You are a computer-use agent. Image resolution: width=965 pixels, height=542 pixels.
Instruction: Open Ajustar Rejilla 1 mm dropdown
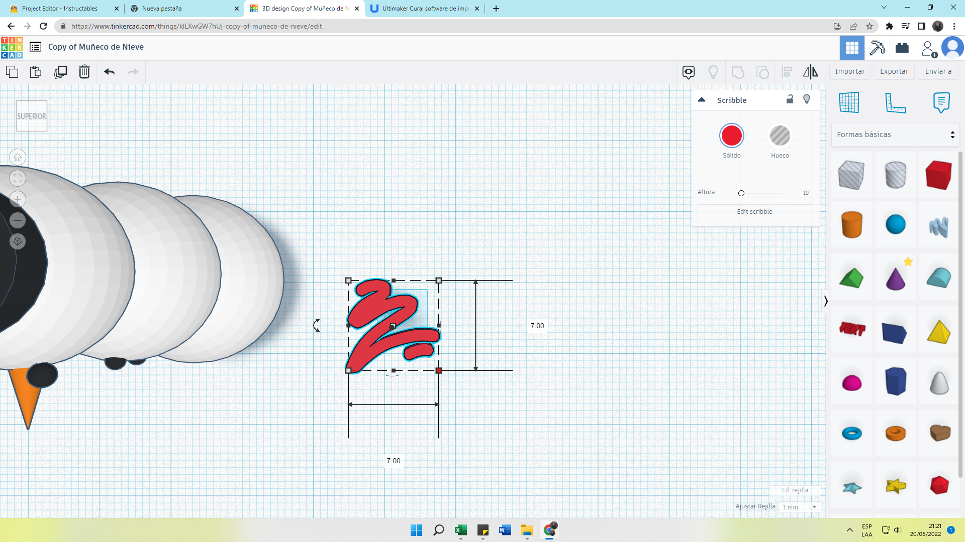799,507
